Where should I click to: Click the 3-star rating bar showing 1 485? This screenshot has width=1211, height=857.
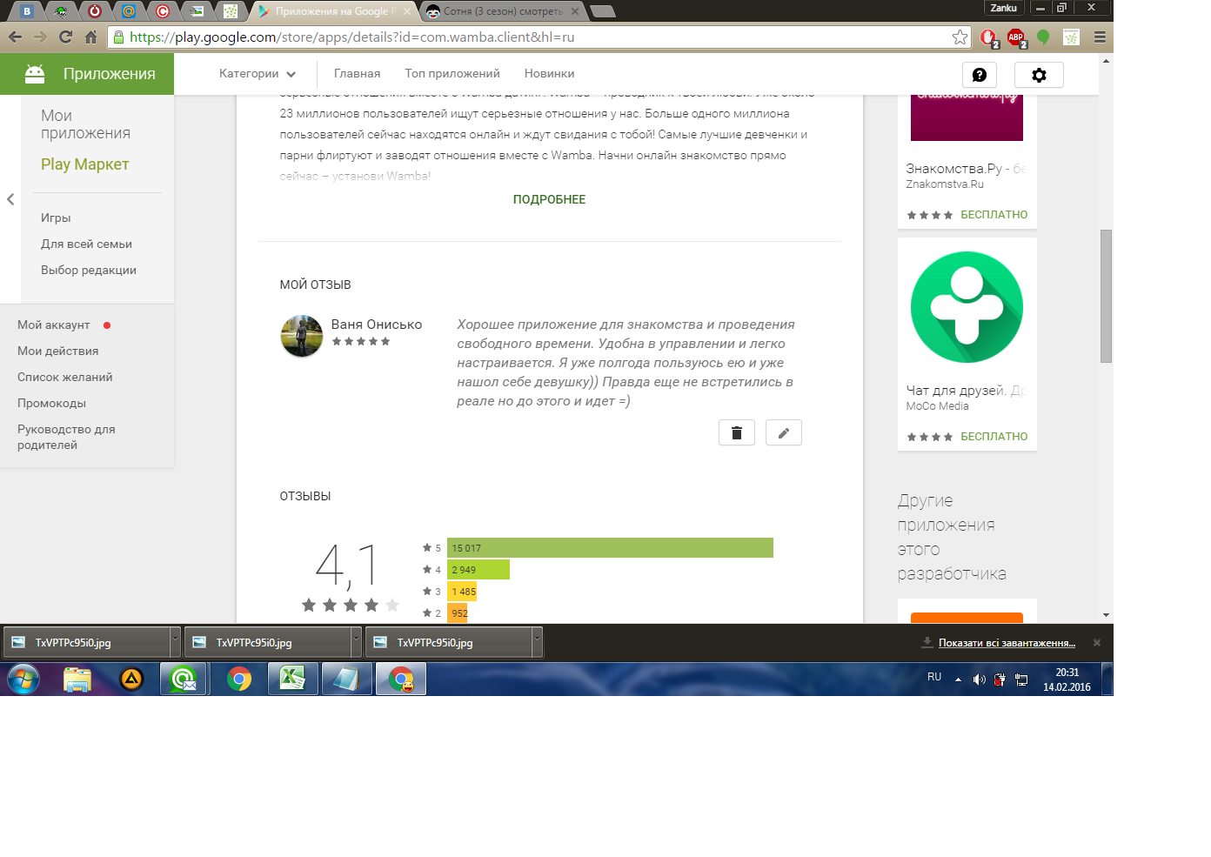pos(462,592)
